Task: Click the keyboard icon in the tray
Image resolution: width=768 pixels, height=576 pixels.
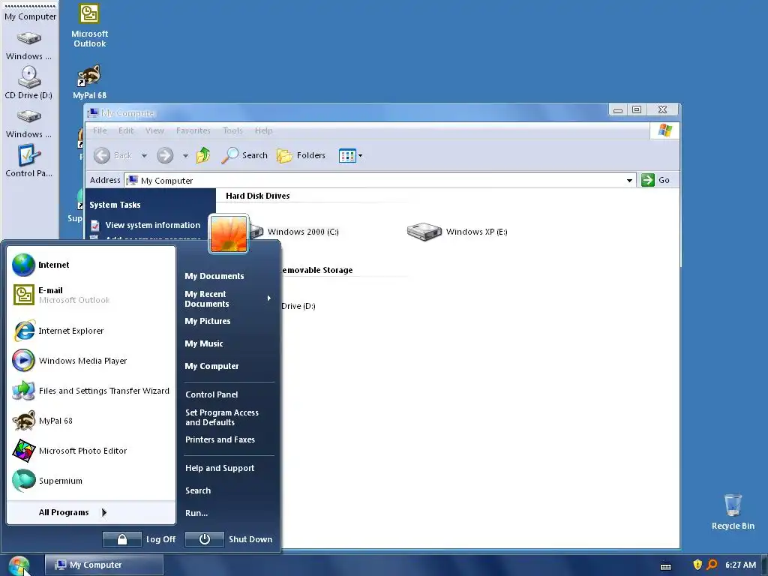Action: [666, 567]
